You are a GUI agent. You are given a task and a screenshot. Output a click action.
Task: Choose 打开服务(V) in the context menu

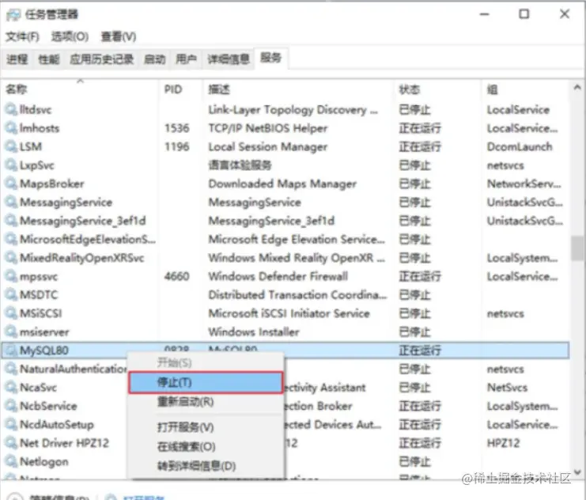click(206, 426)
